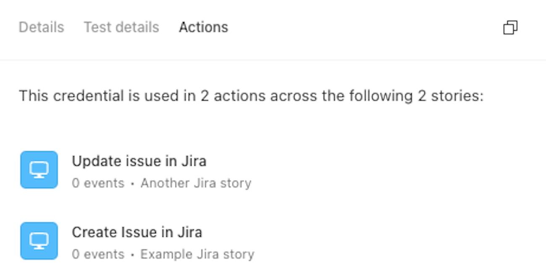
Task: Click the blue monitor icon beside Create Issue in Jira
Action: 39,241
